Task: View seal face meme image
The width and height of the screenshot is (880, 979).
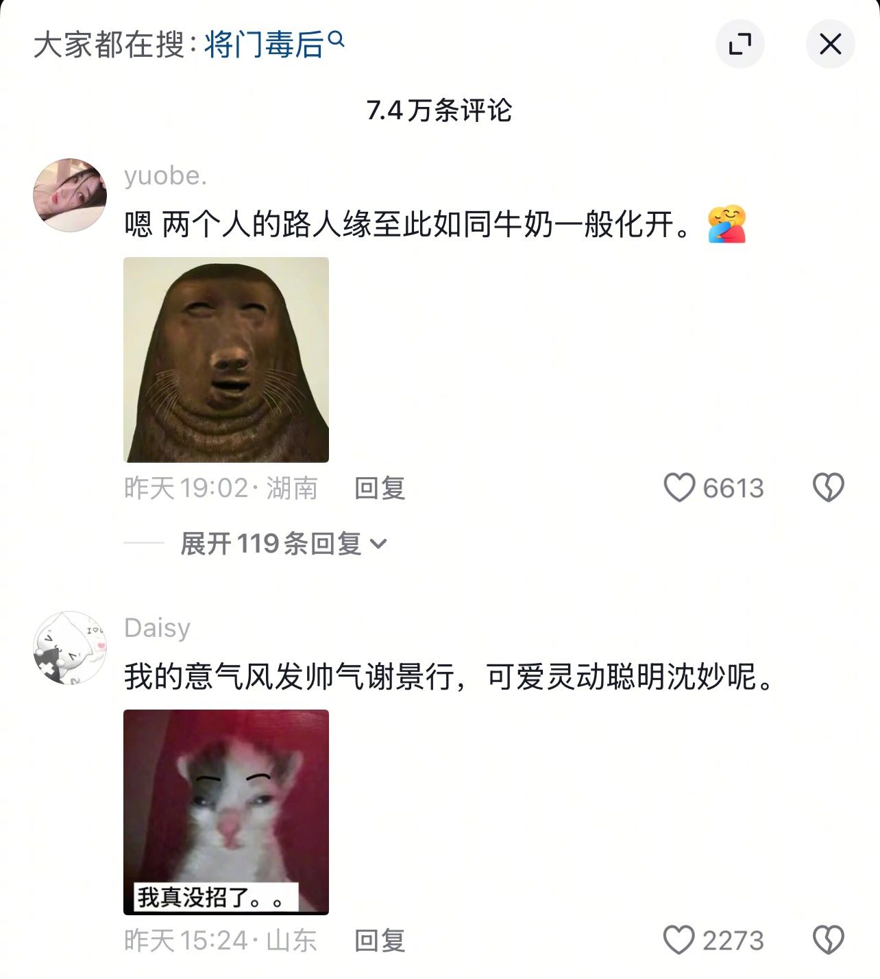Action: pyautogui.click(x=226, y=360)
